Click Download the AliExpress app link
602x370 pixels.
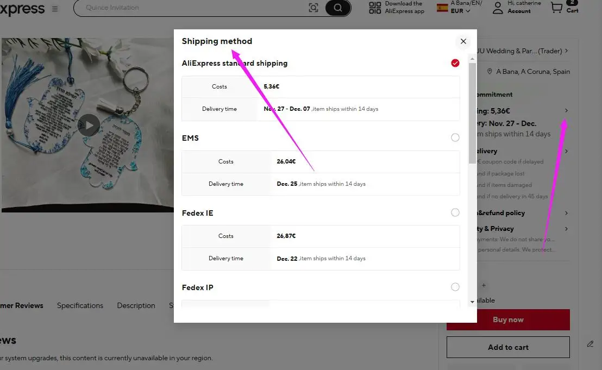click(404, 7)
